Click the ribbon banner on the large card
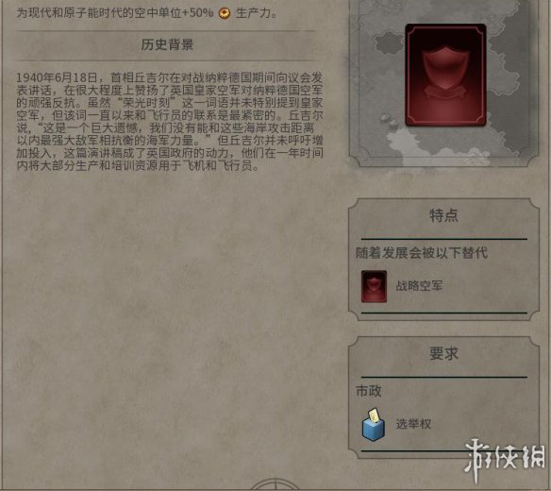The width and height of the screenshot is (551, 491). pos(445,91)
